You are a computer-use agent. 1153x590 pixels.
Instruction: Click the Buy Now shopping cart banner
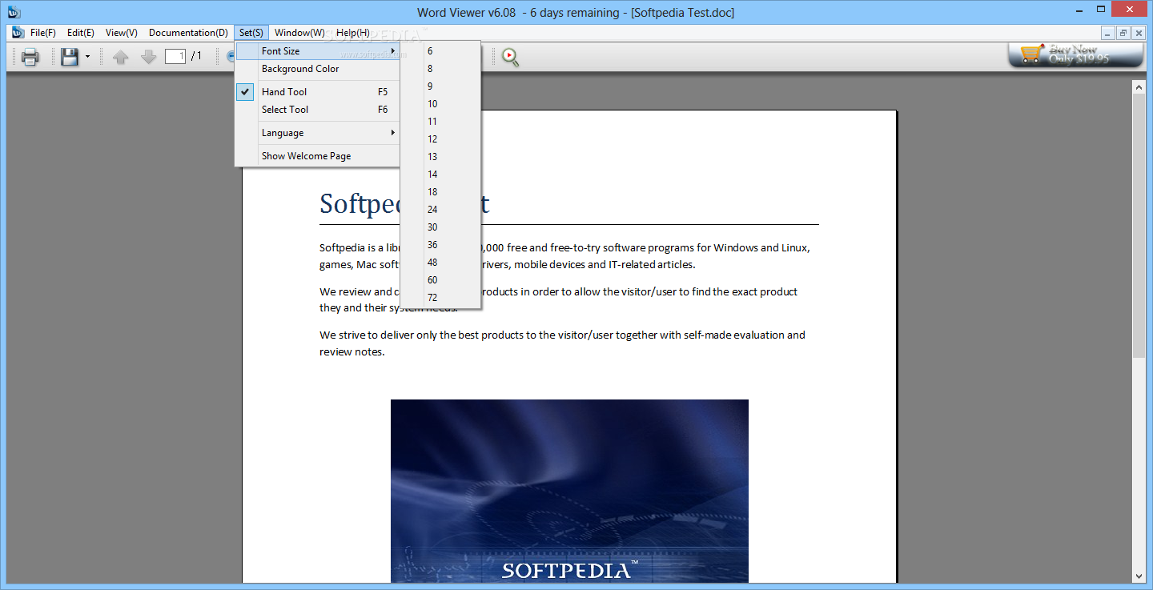coord(1075,54)
